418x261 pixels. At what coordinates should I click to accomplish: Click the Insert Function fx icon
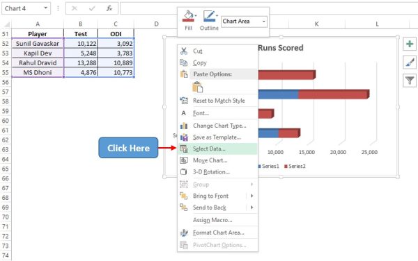click(x=109, y=8)
